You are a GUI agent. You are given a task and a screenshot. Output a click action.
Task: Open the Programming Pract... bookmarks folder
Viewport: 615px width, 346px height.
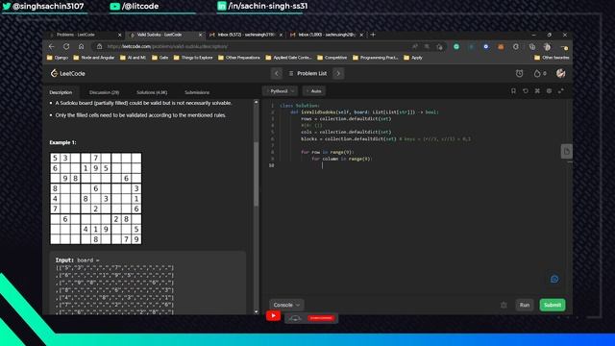tap(376, 58)
